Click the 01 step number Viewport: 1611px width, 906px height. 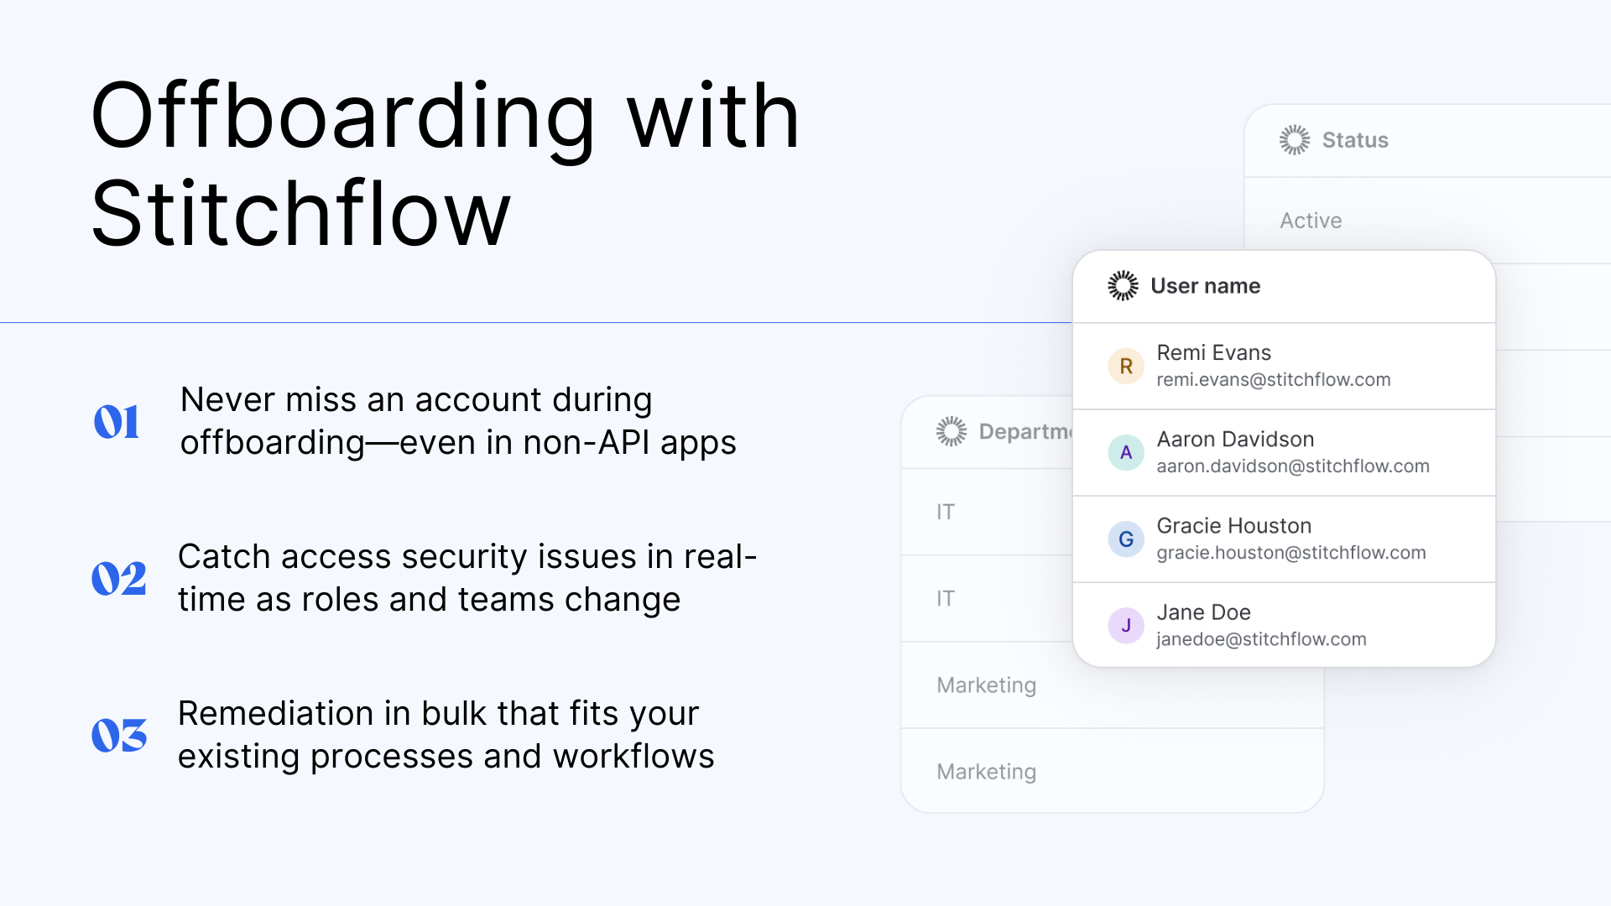(x=117, y=421)
